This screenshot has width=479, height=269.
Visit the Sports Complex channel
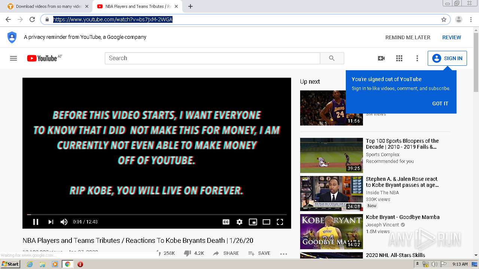point(382,155)
